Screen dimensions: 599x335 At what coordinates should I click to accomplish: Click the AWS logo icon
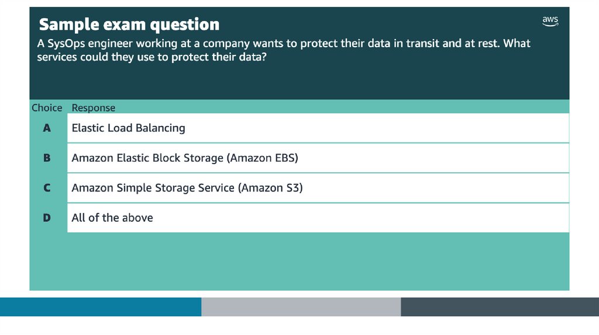point(550,21)
